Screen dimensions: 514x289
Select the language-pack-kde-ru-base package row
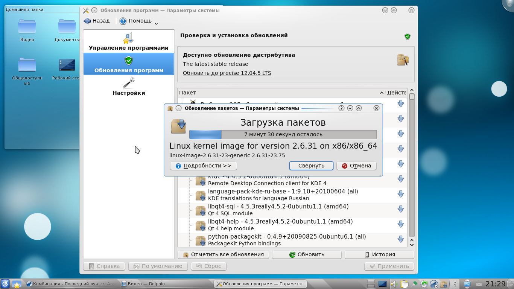(292, 195)
